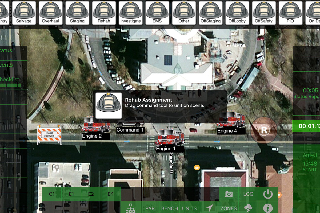The width and height of the screenshot is (320, 213).
Task: Select the E2 unit tab
Action: tap(91, 194)
